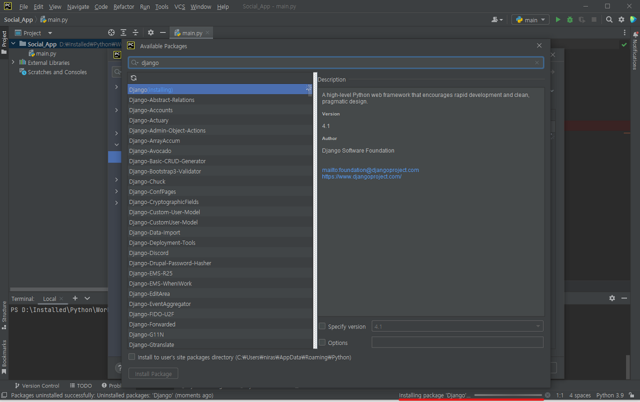Open the File menu

point(23,6)
